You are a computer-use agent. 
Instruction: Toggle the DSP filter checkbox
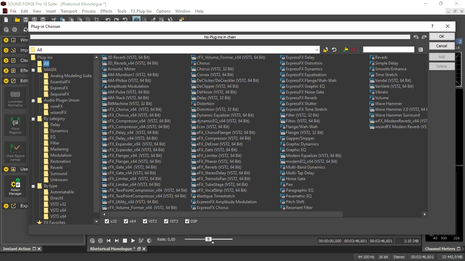187,221
